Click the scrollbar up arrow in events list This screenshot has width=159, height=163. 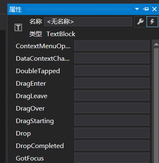pyautogui.click(x=156, y=44)
